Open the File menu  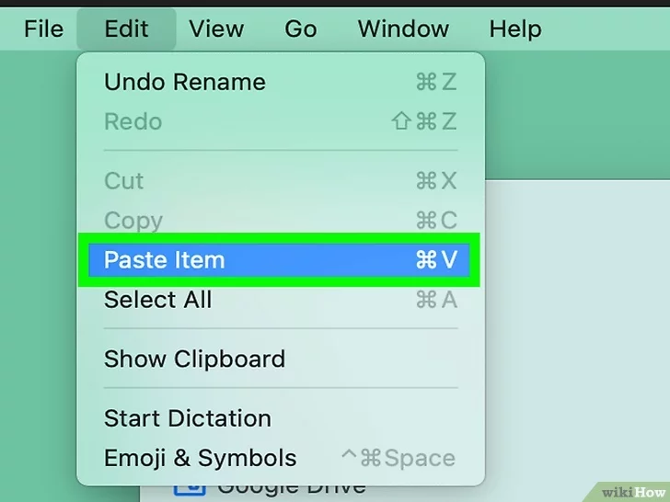click(x=43, y=29)
